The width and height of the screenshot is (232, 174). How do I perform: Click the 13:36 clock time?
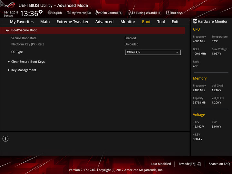click(29, 14)
